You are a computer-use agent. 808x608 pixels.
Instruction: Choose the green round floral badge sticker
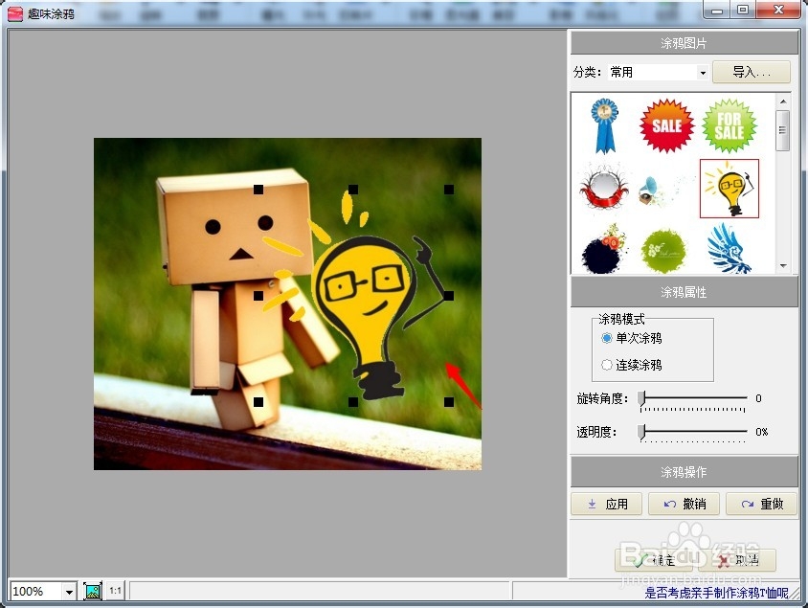click(663, 251)
